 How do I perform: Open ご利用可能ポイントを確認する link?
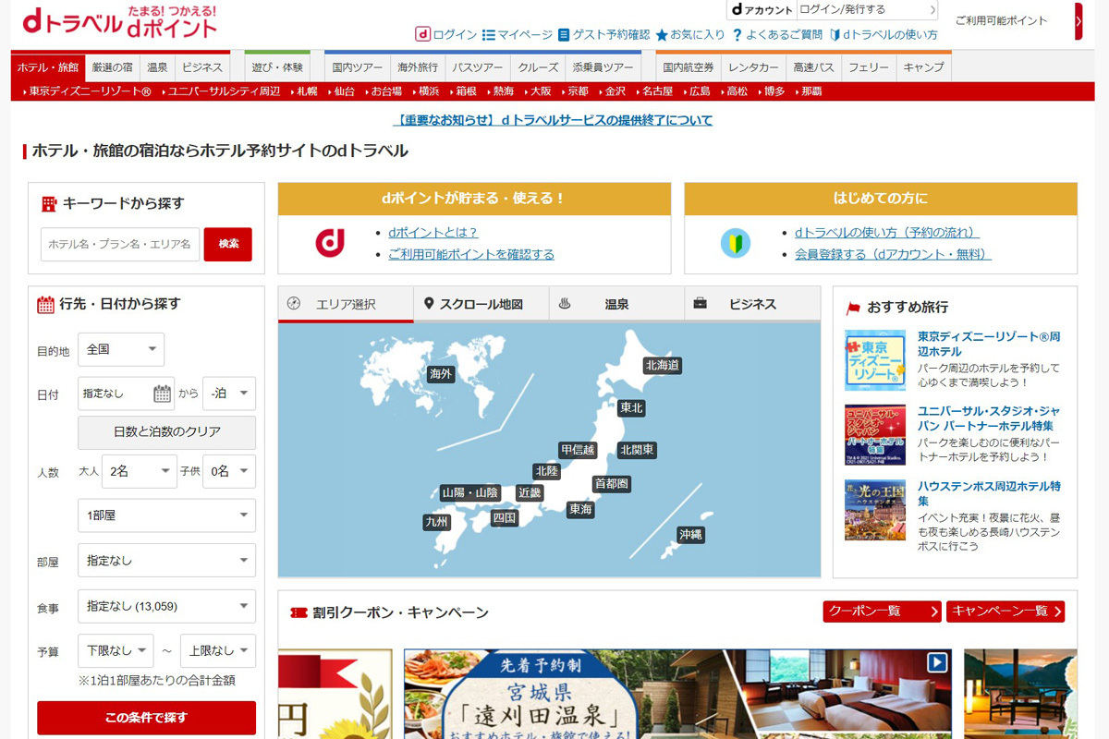click(x=471, y=254)
